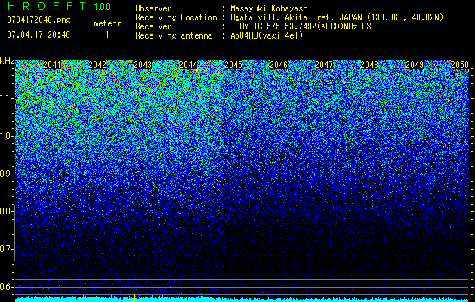Click observer name Masayuki Kobayashi
Screen dimensions: 475x302
(x=271, y=8)
